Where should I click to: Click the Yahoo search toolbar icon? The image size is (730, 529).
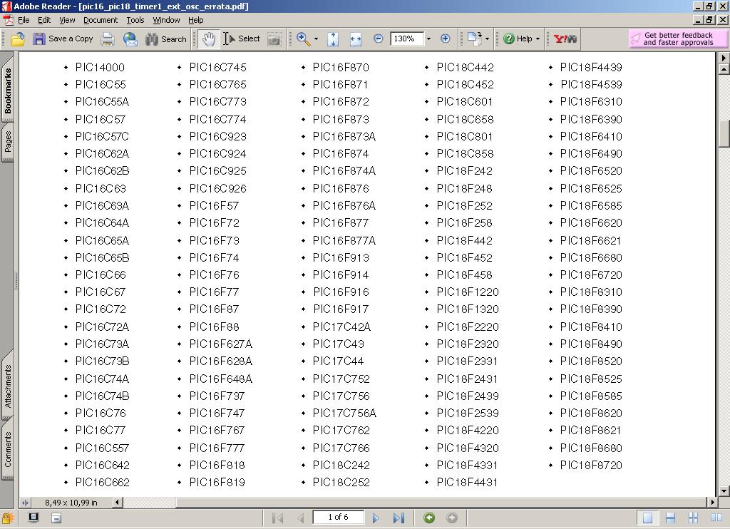[565, 38]
